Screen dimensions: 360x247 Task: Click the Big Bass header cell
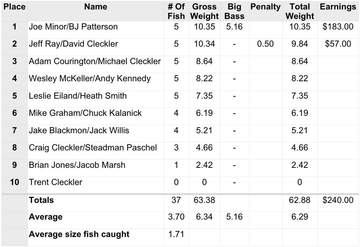[234, 11]
